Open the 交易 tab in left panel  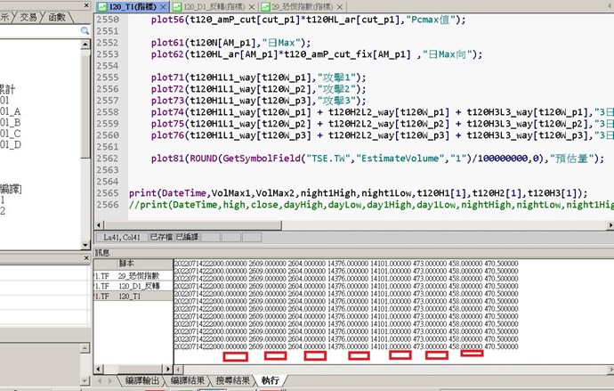coord(28,16)
